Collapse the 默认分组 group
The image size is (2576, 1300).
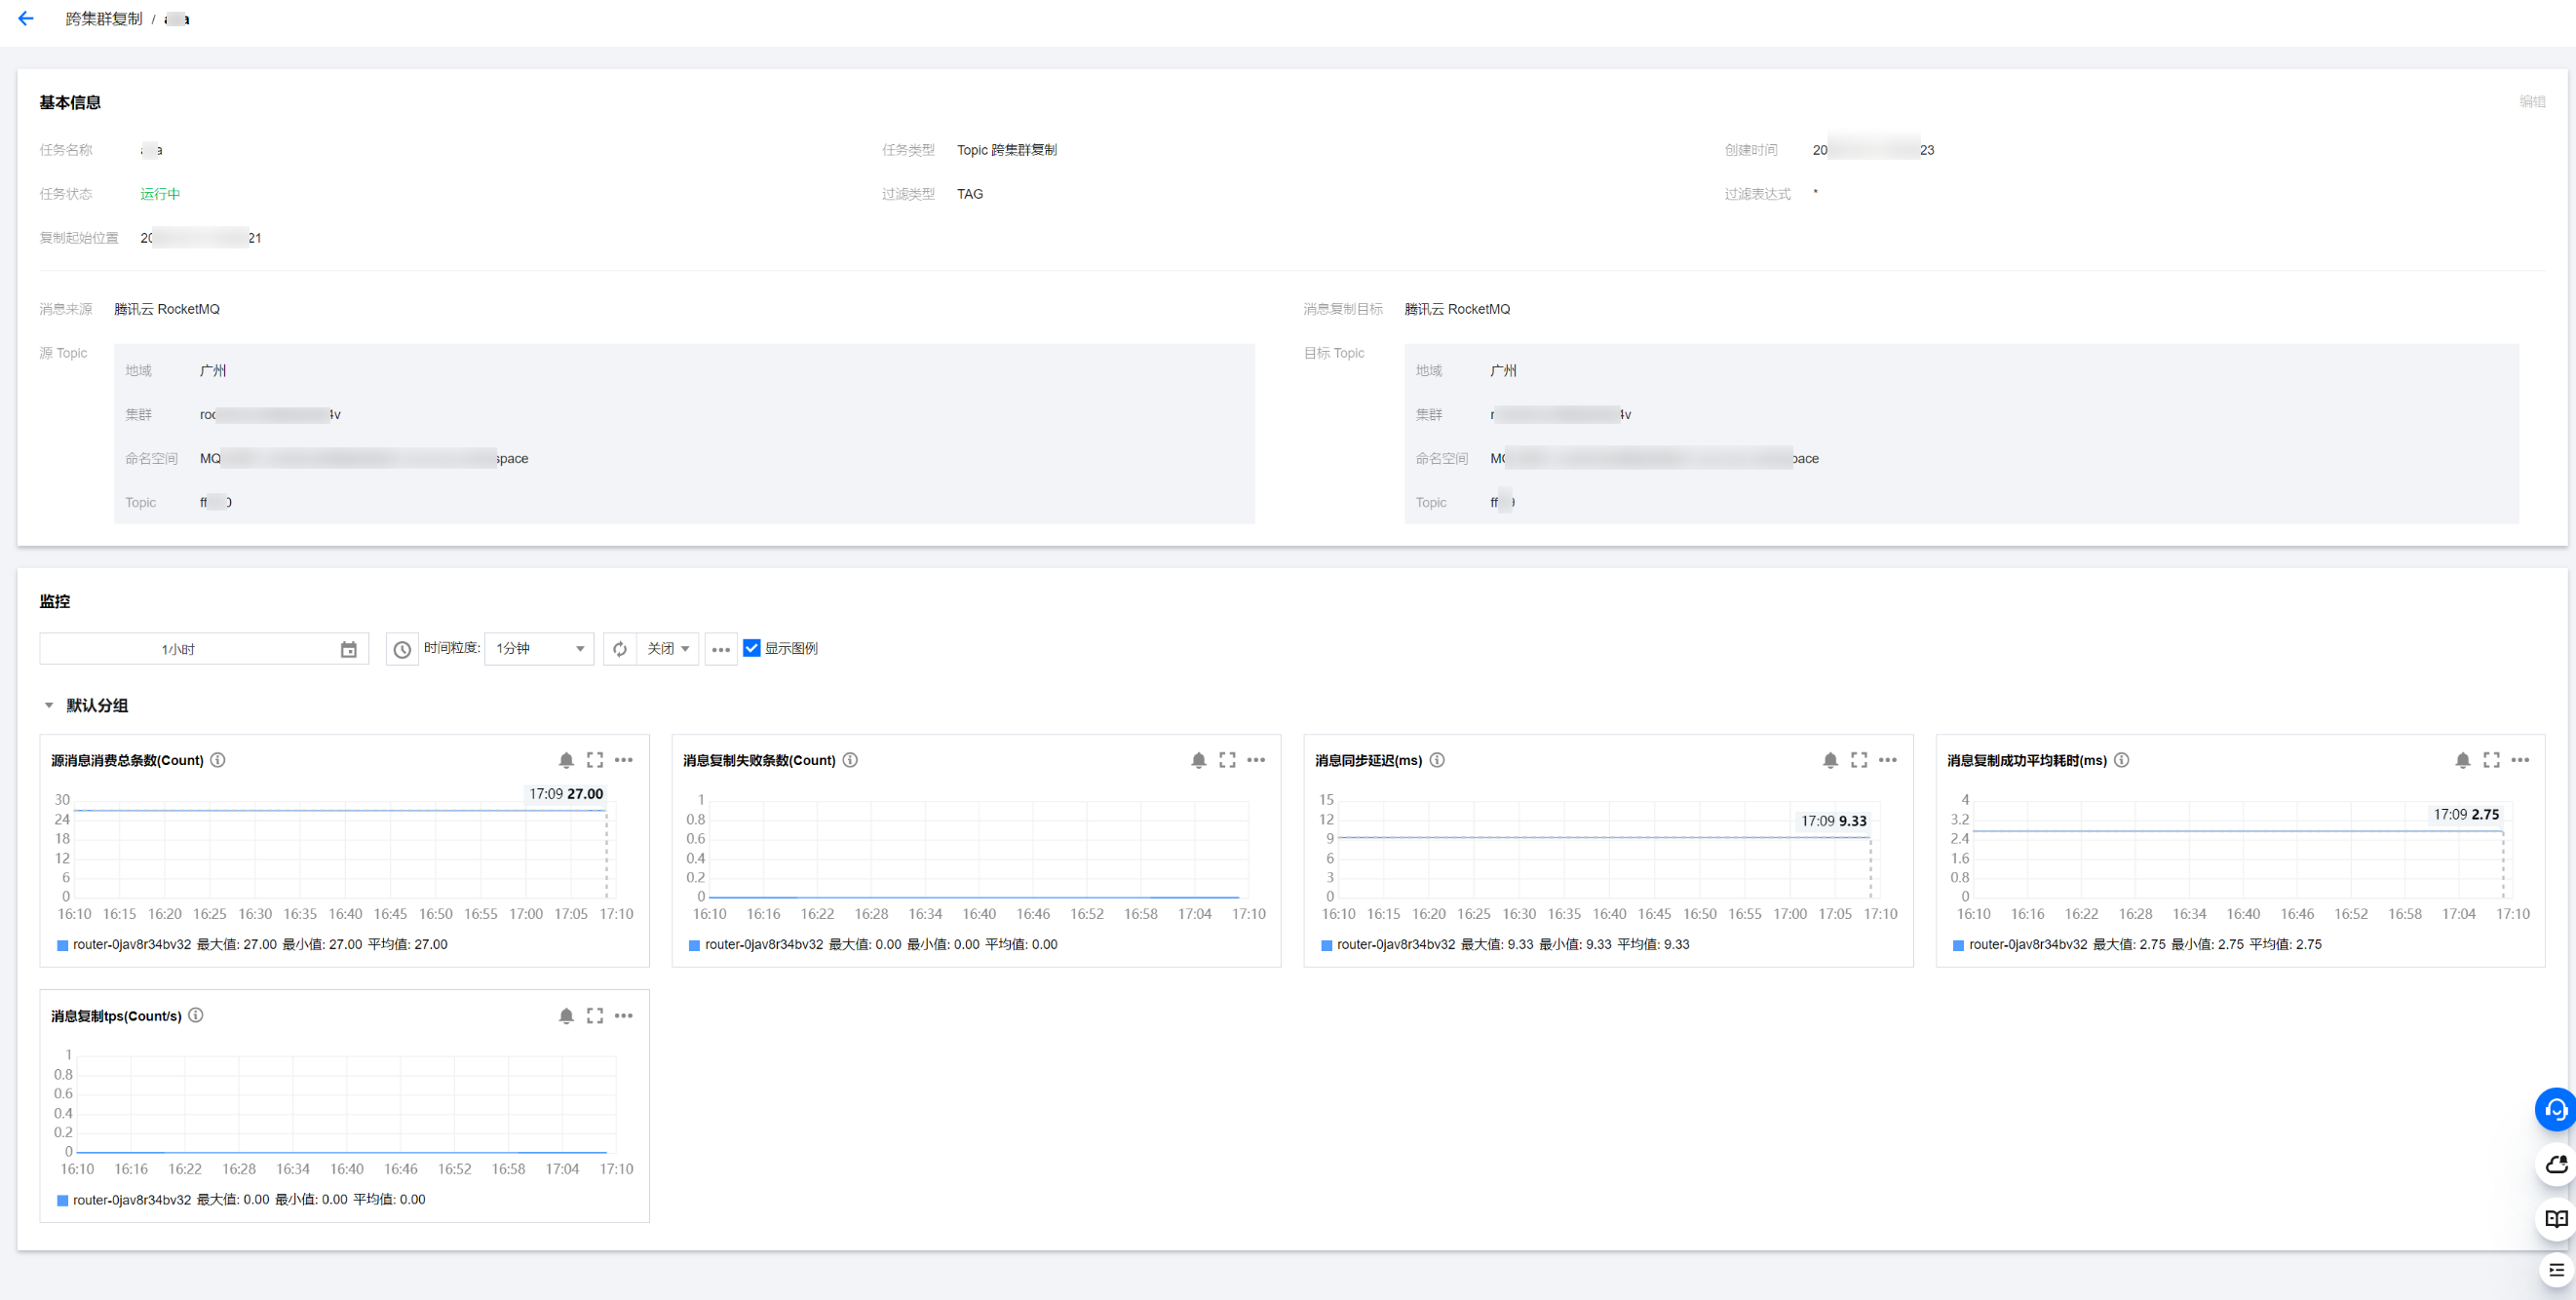click(48, 705)
